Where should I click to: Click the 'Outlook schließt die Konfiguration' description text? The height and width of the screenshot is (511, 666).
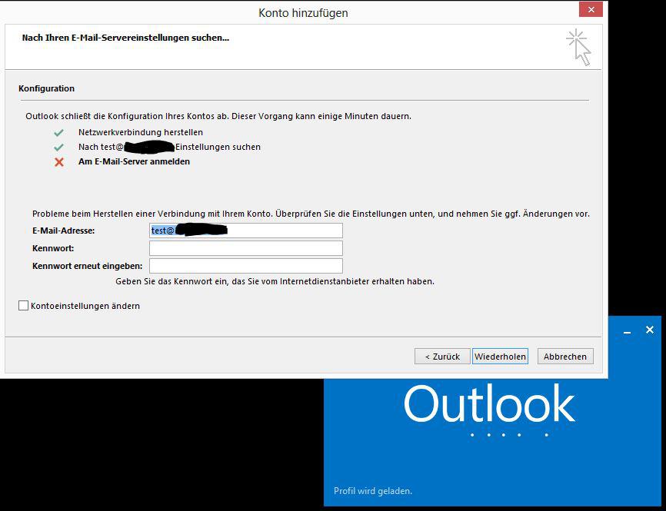point(218,116)
